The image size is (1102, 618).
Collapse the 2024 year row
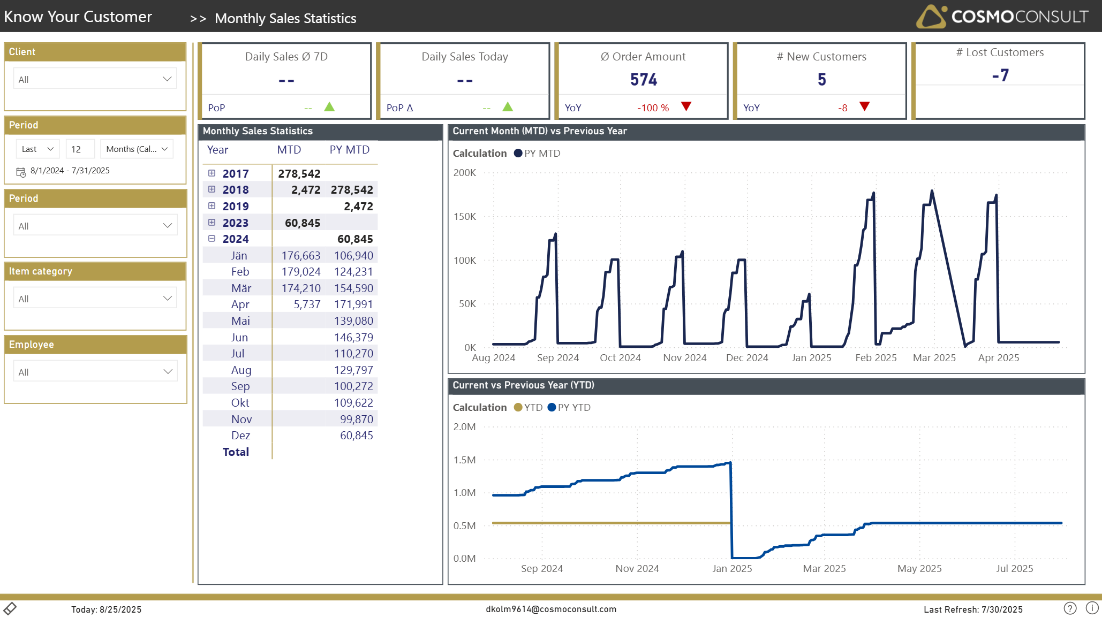tap(212, 239)
